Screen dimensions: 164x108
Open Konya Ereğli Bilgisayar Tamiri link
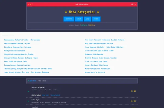(16, 62)
